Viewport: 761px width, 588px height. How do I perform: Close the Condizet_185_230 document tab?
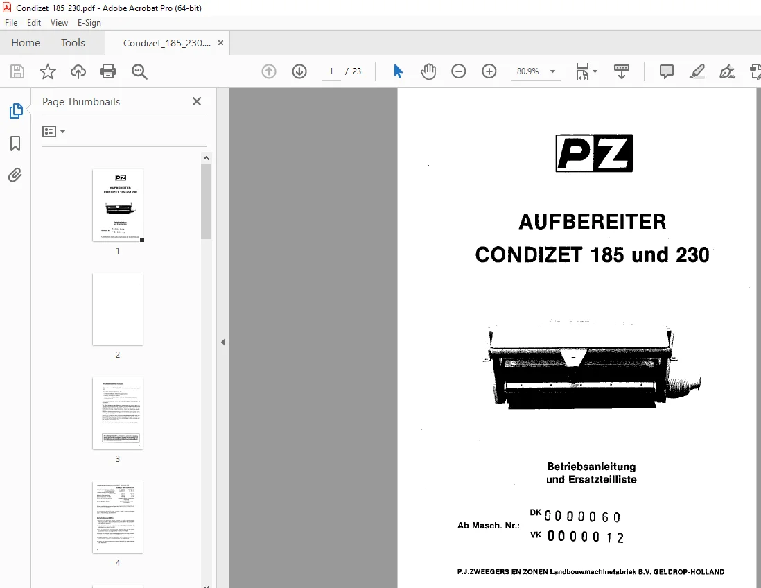pyautogui.click(x=221, y=43)
